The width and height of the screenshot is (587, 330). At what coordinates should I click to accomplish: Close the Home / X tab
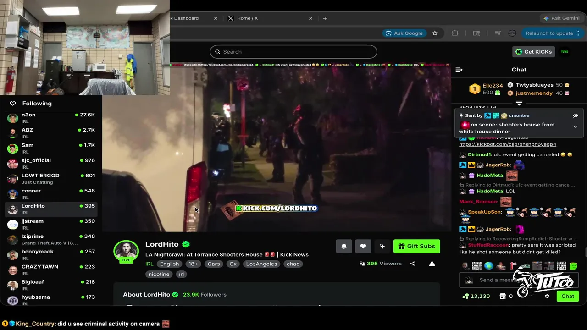point(310,18)
